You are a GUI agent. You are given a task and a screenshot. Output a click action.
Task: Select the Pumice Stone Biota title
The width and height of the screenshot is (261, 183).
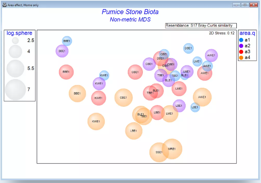130,12
